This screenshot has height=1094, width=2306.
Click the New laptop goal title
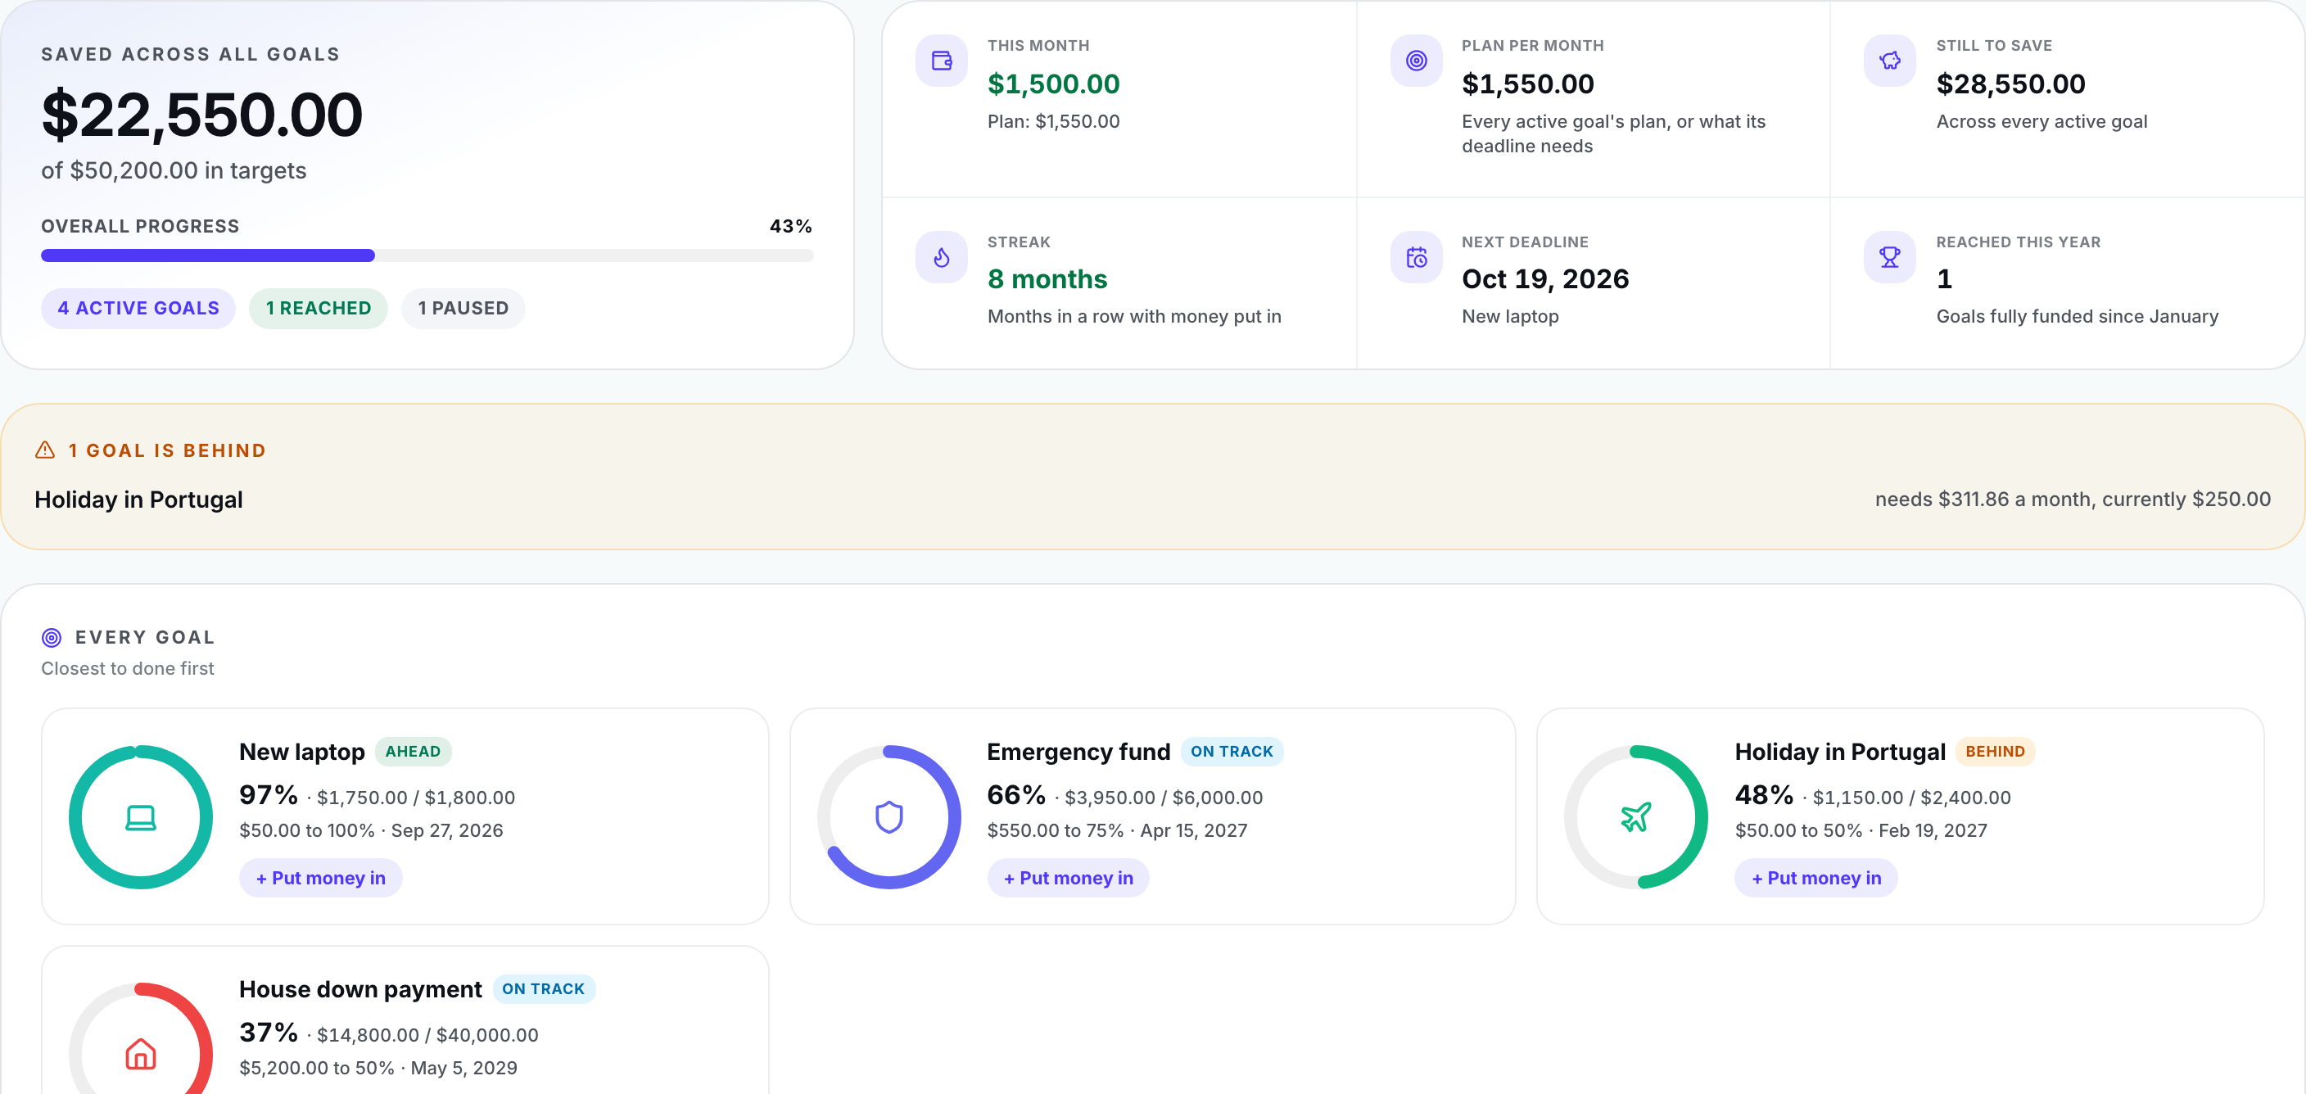(301, 751)
